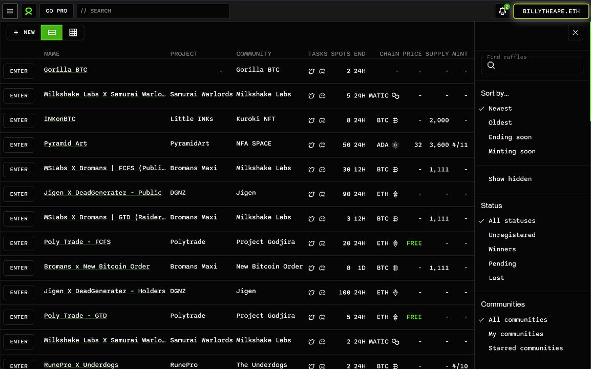Select All statuses filter
Screen dimensions: 591x369
coord(512,221)
